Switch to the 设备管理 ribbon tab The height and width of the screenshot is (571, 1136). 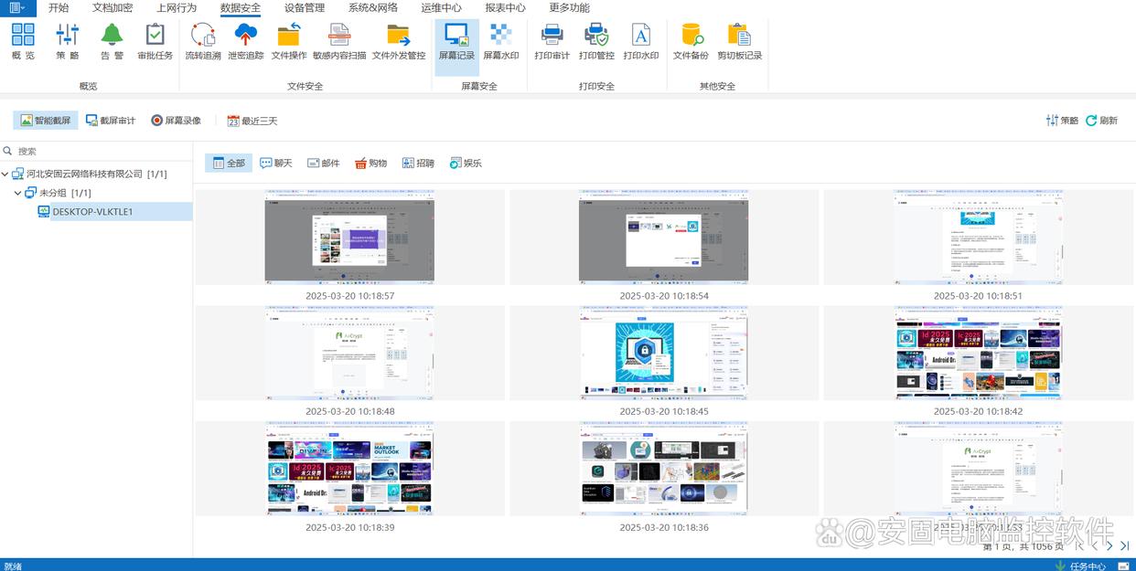304,8
